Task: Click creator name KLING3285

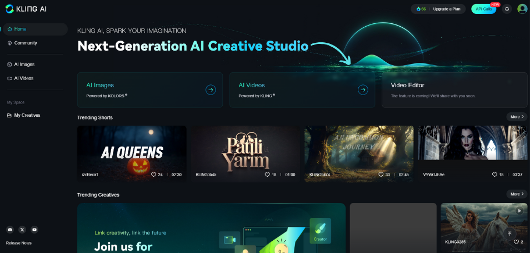Action: 456,242
